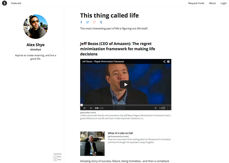This screenshot has width=229, height=163.
Task: Share the collection on Twitter
Action: tap(88, 22)
